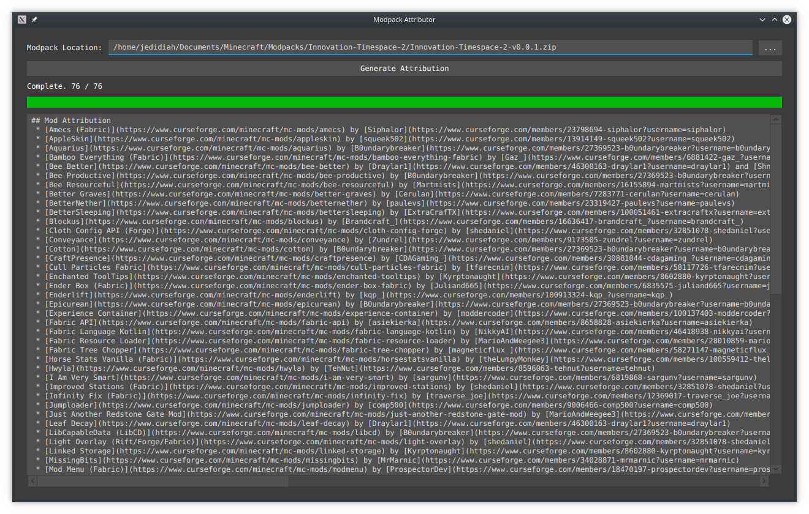This screenshot has height=514, width=809.
Task: Minimize the Modpack Attributor window
Action: 762,20
